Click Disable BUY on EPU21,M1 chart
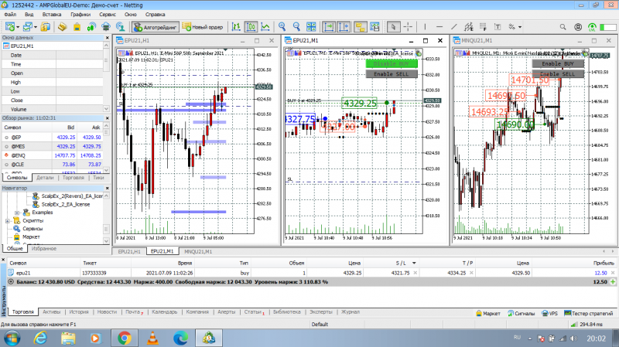The image size is (619, 347). [392, 63]
